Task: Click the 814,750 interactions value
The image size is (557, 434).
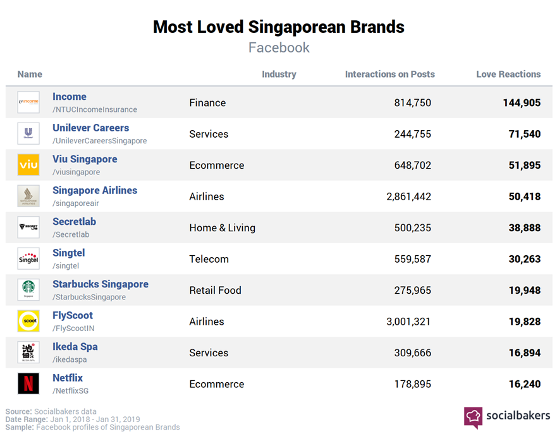Action: [x=413, y=102]
